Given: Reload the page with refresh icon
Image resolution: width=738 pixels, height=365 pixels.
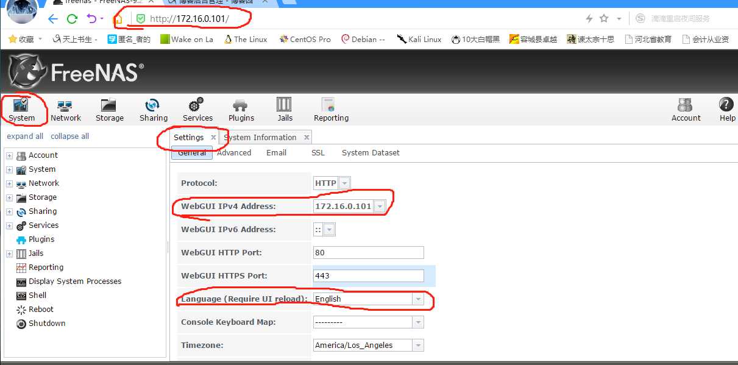Looking at the screenshot, I should [x=72, y=19].
